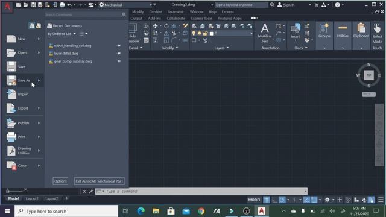386x217 pixels.
Task: Click the Insert block icon
Action: pos(295,28)
